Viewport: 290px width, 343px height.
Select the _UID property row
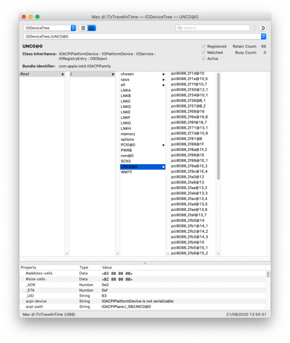[x=142, y=296]
